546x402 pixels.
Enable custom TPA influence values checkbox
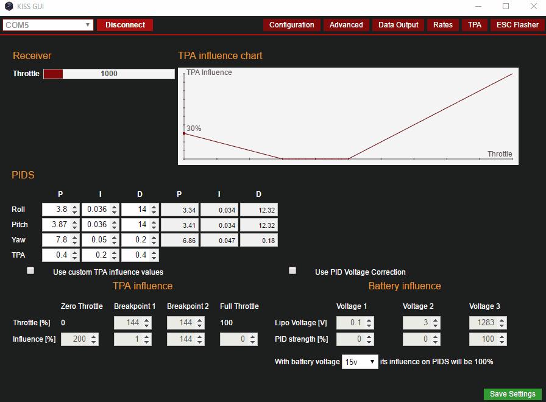coord(30,271)
